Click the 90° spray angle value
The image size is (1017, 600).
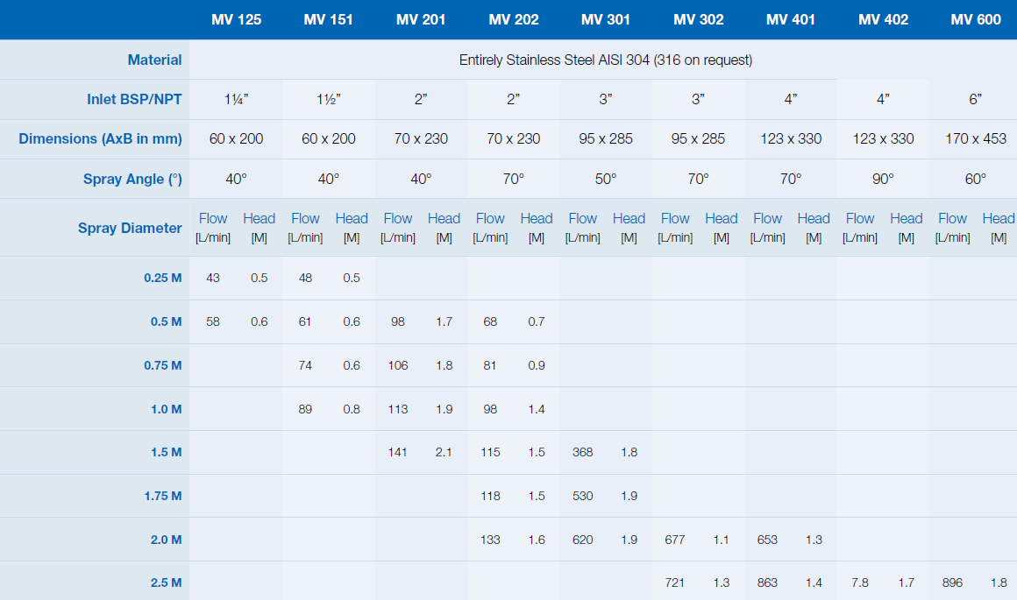point(883,179)
